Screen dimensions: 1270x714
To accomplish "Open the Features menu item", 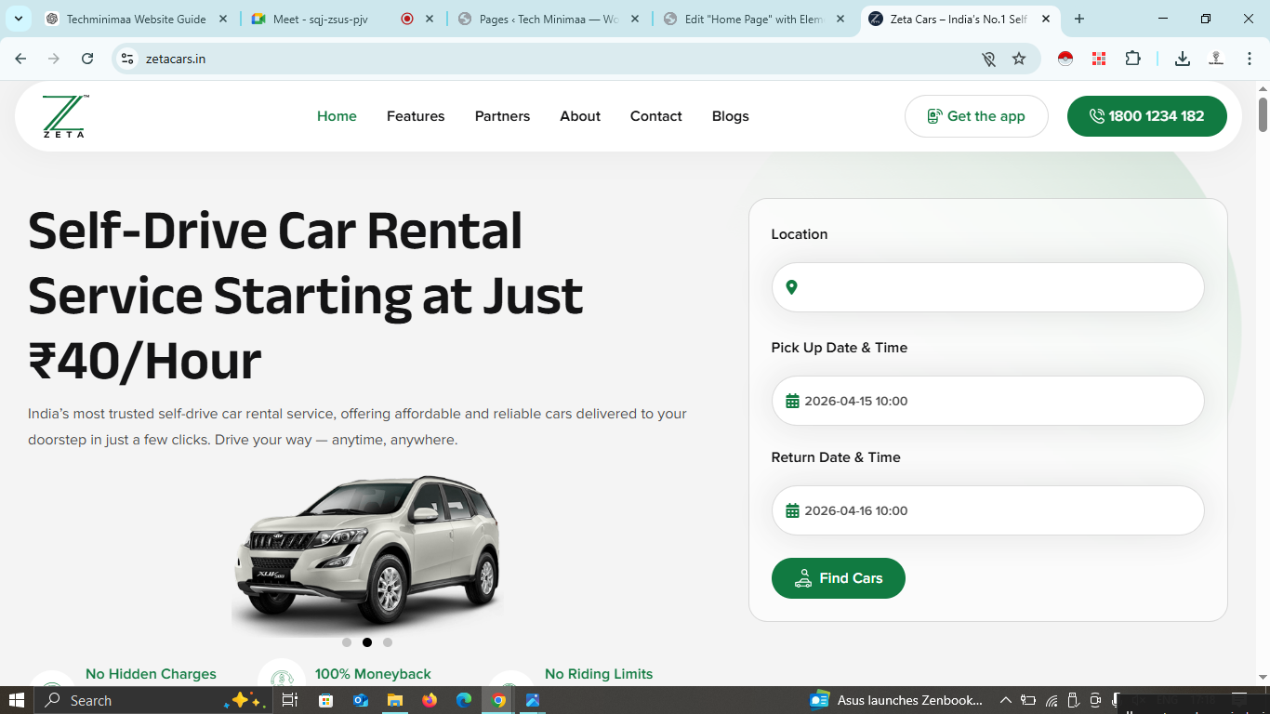I will tap(416, 116).
